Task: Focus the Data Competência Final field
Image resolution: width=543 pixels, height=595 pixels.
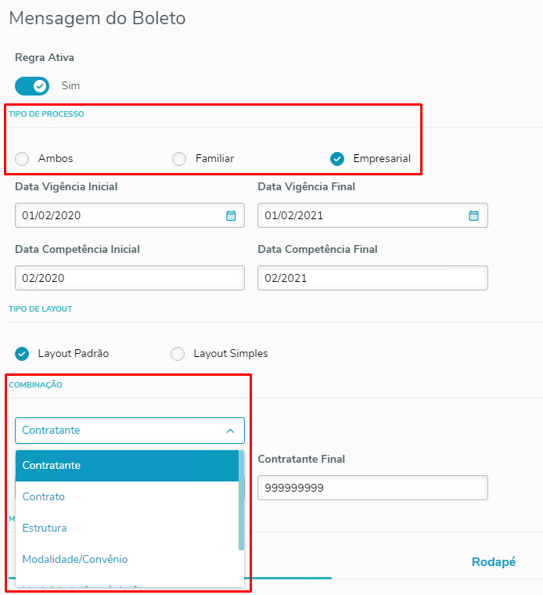Action: 372,278
